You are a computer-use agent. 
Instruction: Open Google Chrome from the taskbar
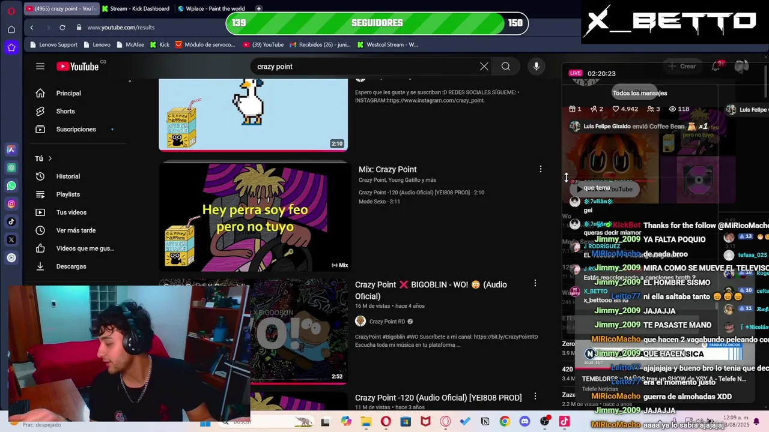pos(505,422)
